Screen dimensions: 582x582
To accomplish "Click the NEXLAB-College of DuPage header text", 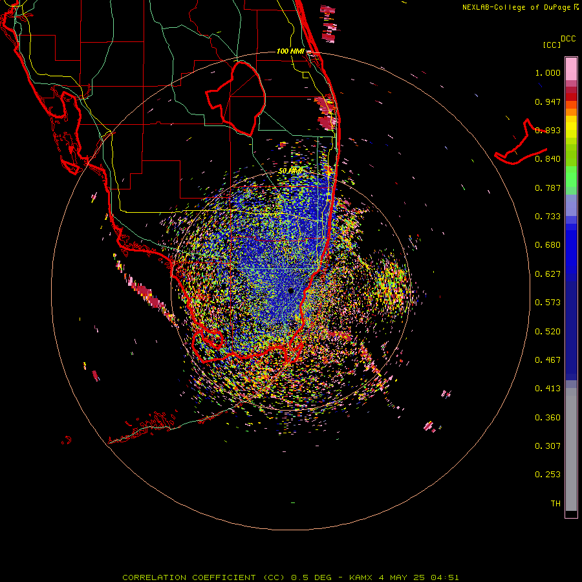I will coord(516,7).
